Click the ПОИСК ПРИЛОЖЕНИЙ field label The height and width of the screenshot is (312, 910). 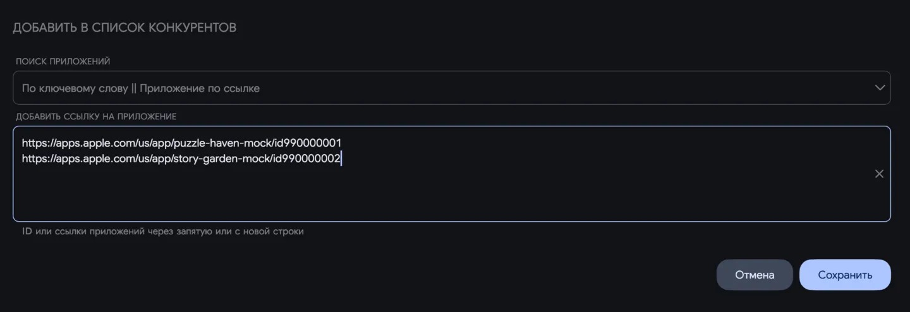(63, 61)
